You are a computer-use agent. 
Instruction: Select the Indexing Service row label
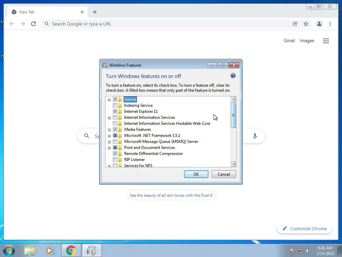click(138, 105)
